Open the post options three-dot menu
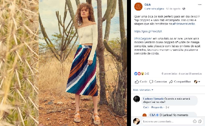This screenshot has width=205, height=126. pos(199,5)
